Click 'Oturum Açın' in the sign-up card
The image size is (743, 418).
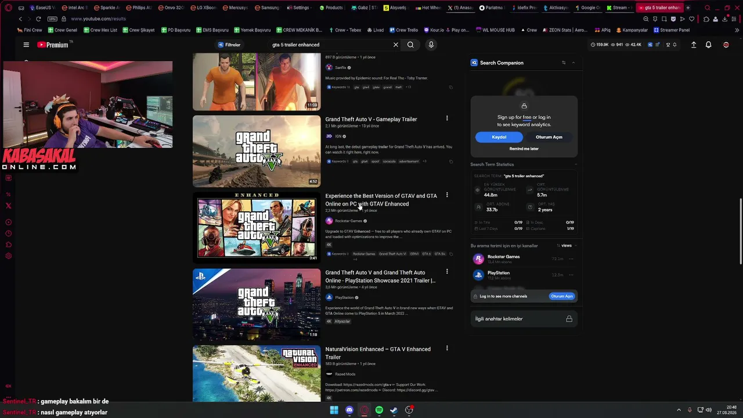(549, 137)
